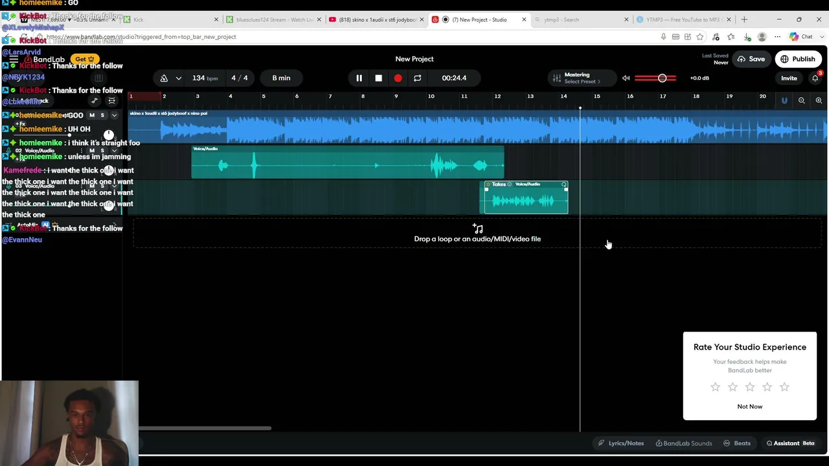
Task: Zoom out the timeline
Action: (x=802, y=100)
